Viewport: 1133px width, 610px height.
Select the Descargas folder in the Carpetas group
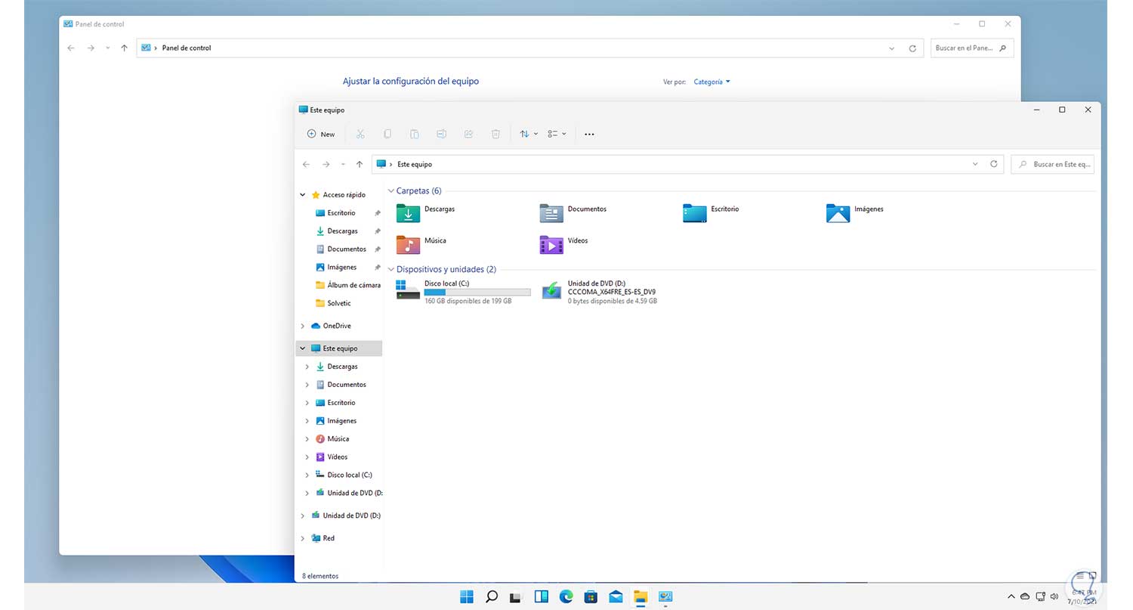point(426,212)
